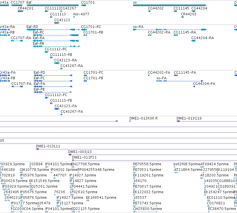The height and width of the screenshot is (213, 237).
Task: Select CR44203 gene label
Action: tap(189, 14)
